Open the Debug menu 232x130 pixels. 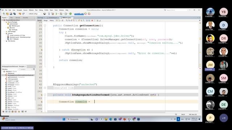click(x=41, y=10)
